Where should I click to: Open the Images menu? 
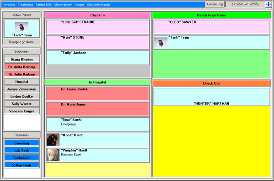pos(79,5)
